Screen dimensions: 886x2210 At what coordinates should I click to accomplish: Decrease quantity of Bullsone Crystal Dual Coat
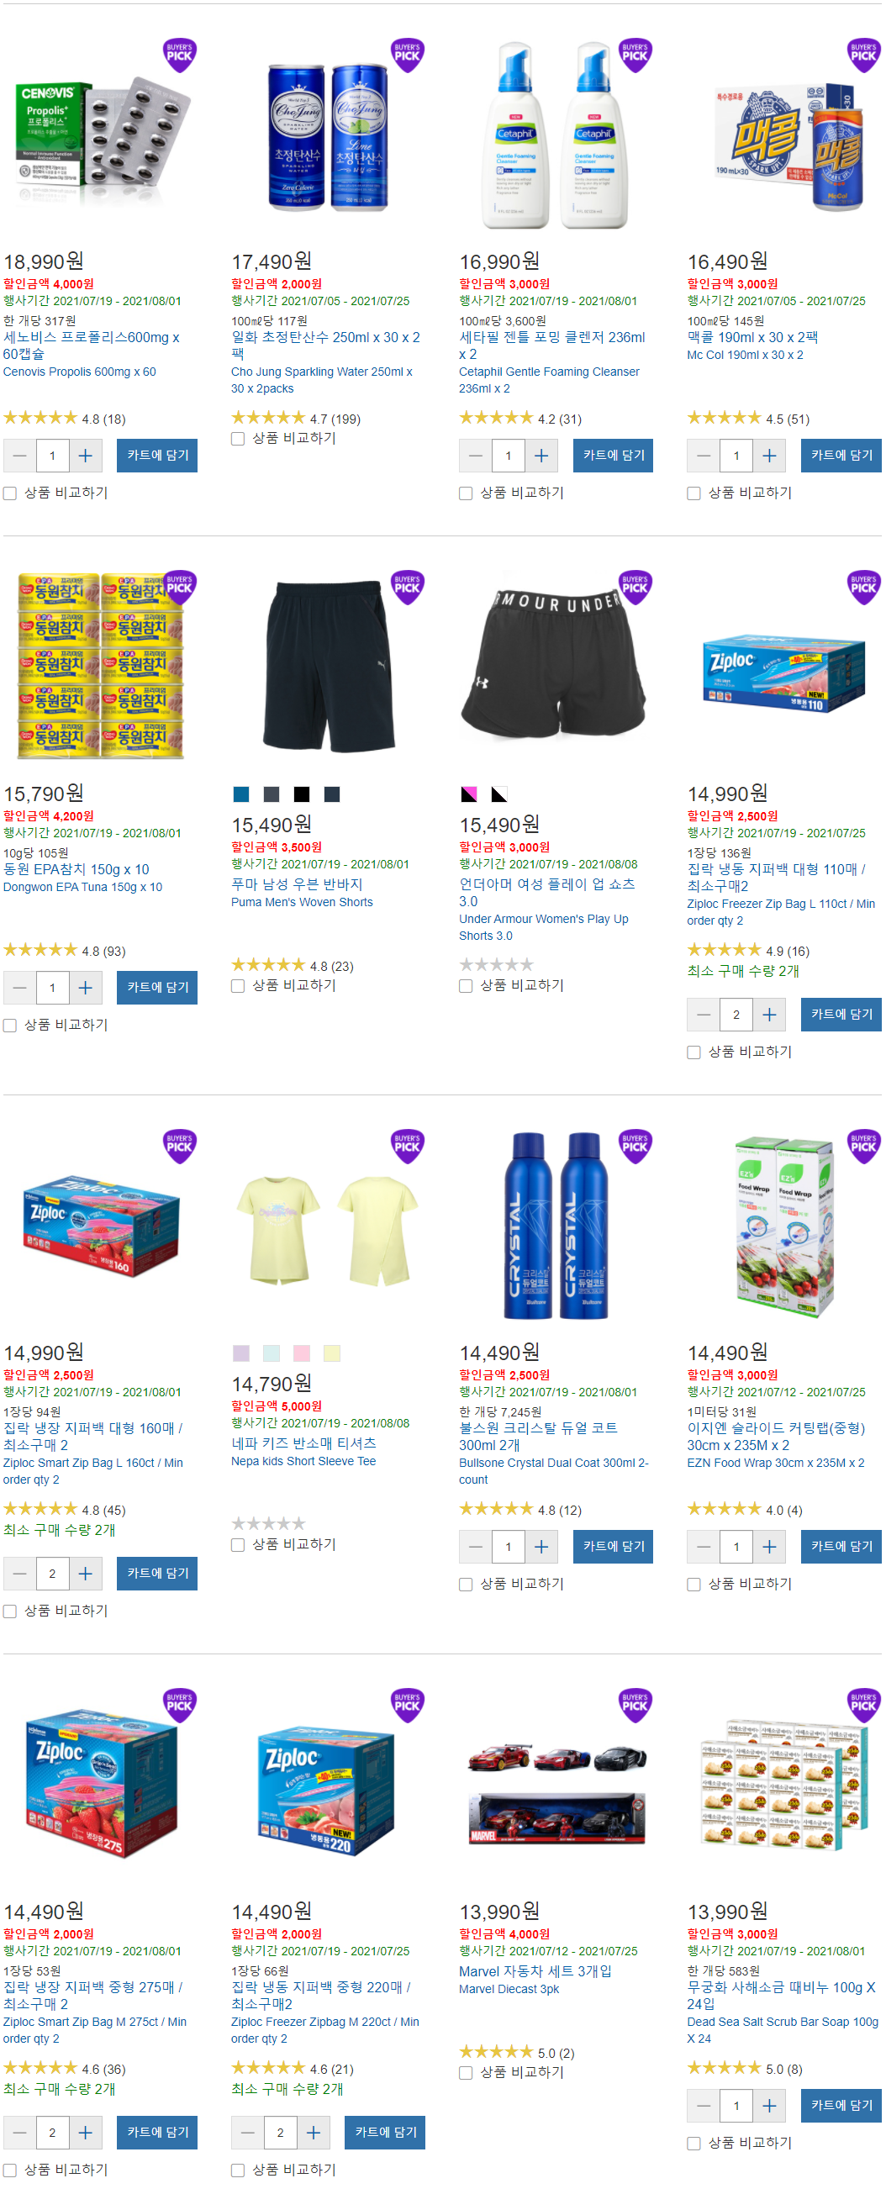[475, 1546]
